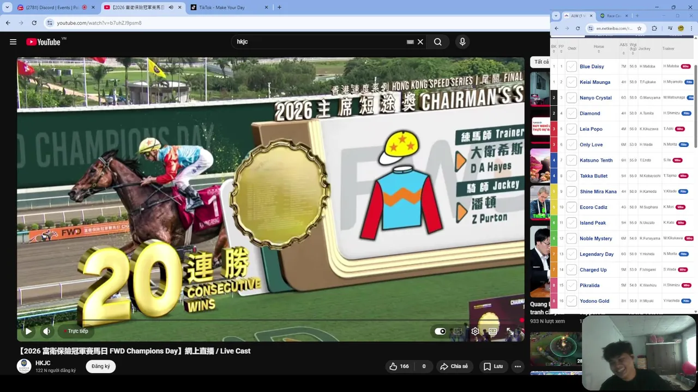The width and height of the screenshot is (698, 392).
Task: Open the YouTube hamburger guide menu
Action: point(13,42)
